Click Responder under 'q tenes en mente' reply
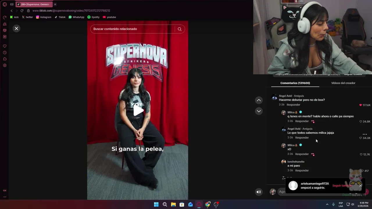The height and width of the screenshot is (209, 372). click(x=302, y=121)
